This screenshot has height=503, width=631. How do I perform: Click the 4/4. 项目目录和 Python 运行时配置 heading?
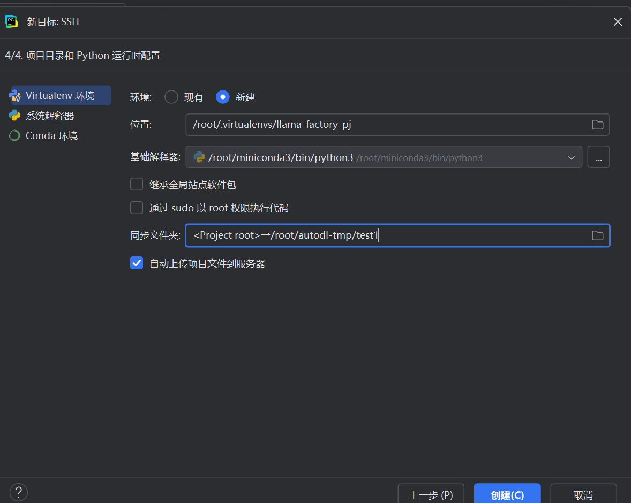click(x=82, y=56)
